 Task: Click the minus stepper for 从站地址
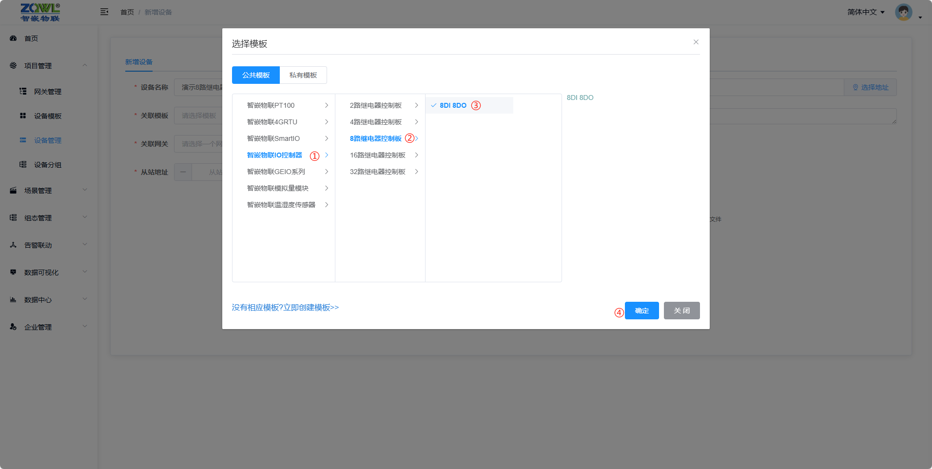[x=183, y=172]
